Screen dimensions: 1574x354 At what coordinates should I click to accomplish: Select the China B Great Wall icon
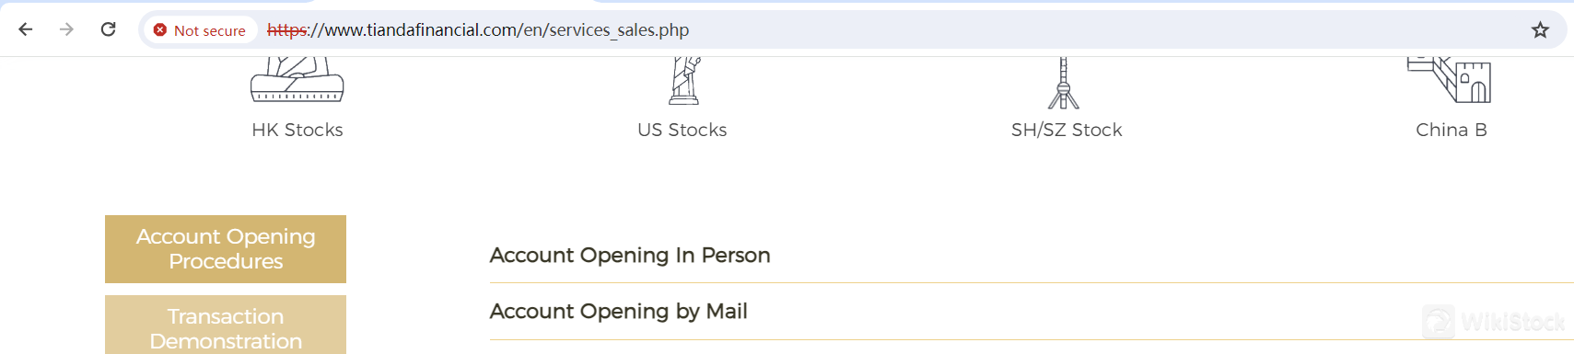[x=1450, y=80]
